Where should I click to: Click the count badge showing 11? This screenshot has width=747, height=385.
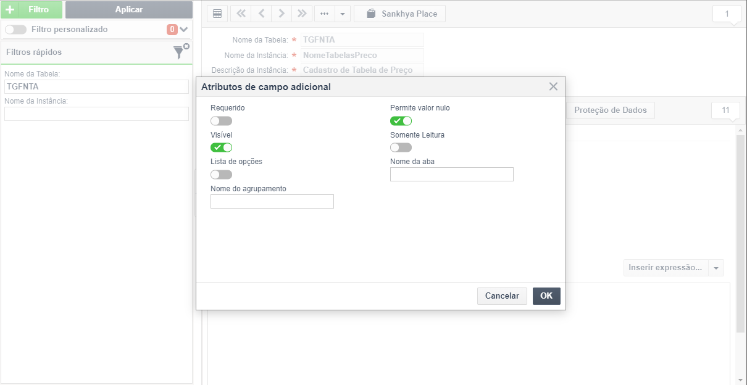coord(726,110)
